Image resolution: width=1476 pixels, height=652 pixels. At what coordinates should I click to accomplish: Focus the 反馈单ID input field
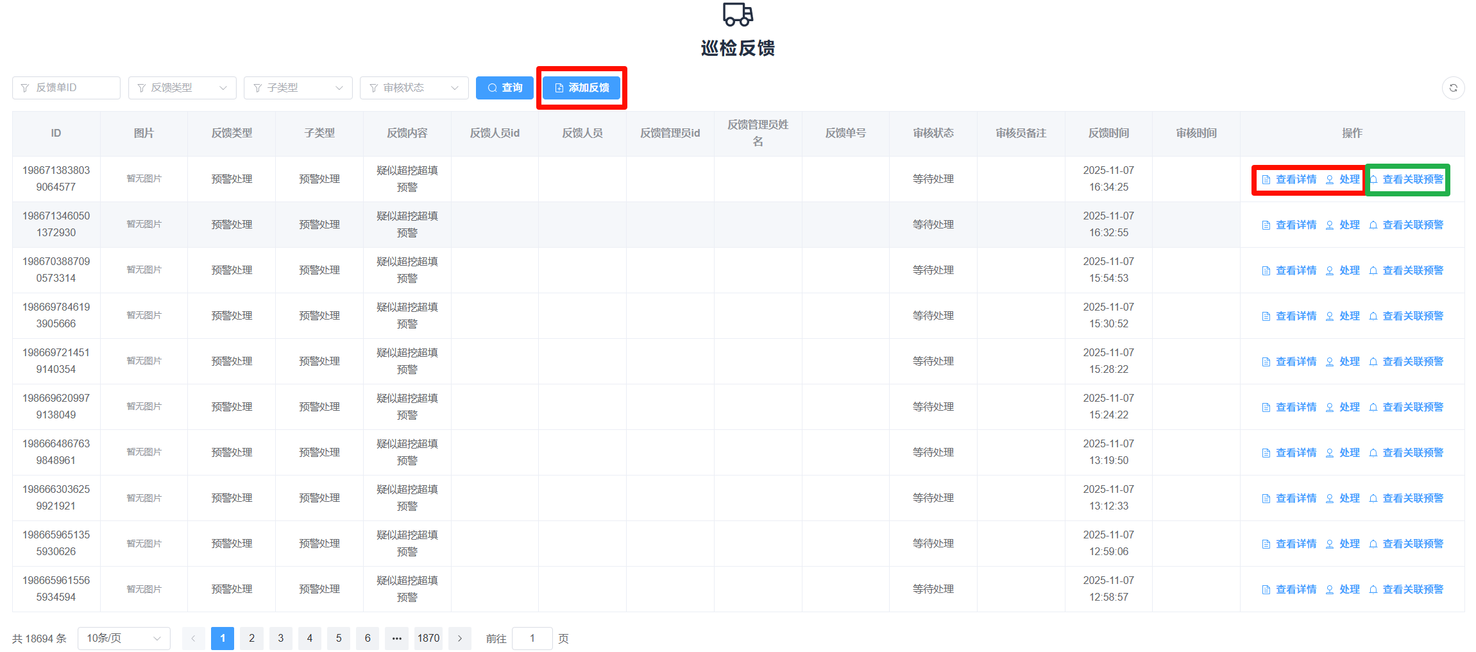[x=67, y=88]
